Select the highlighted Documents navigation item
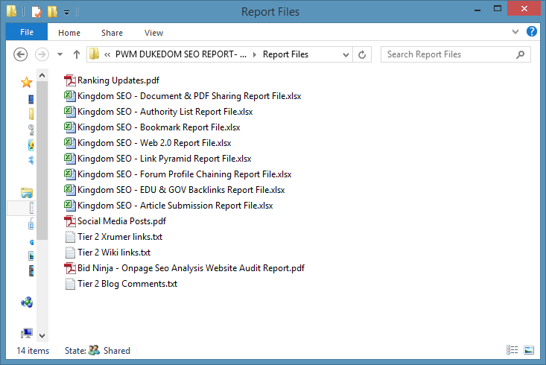Viewport: 546px width, 365px height. click(22, 208)
